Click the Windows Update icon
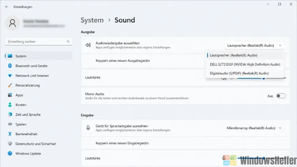This screenshot has height=167, width=297. click(x=10, y=154)
